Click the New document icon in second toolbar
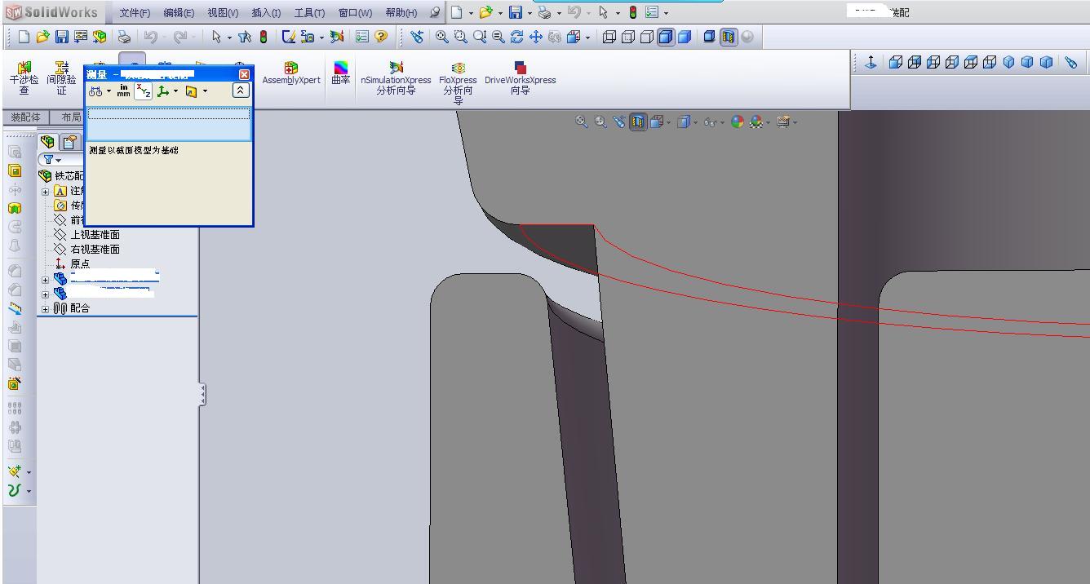 pyautogui.click(x=24, y=37)
